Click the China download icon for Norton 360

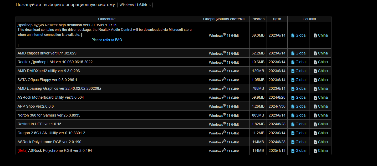tap(315, 115)
